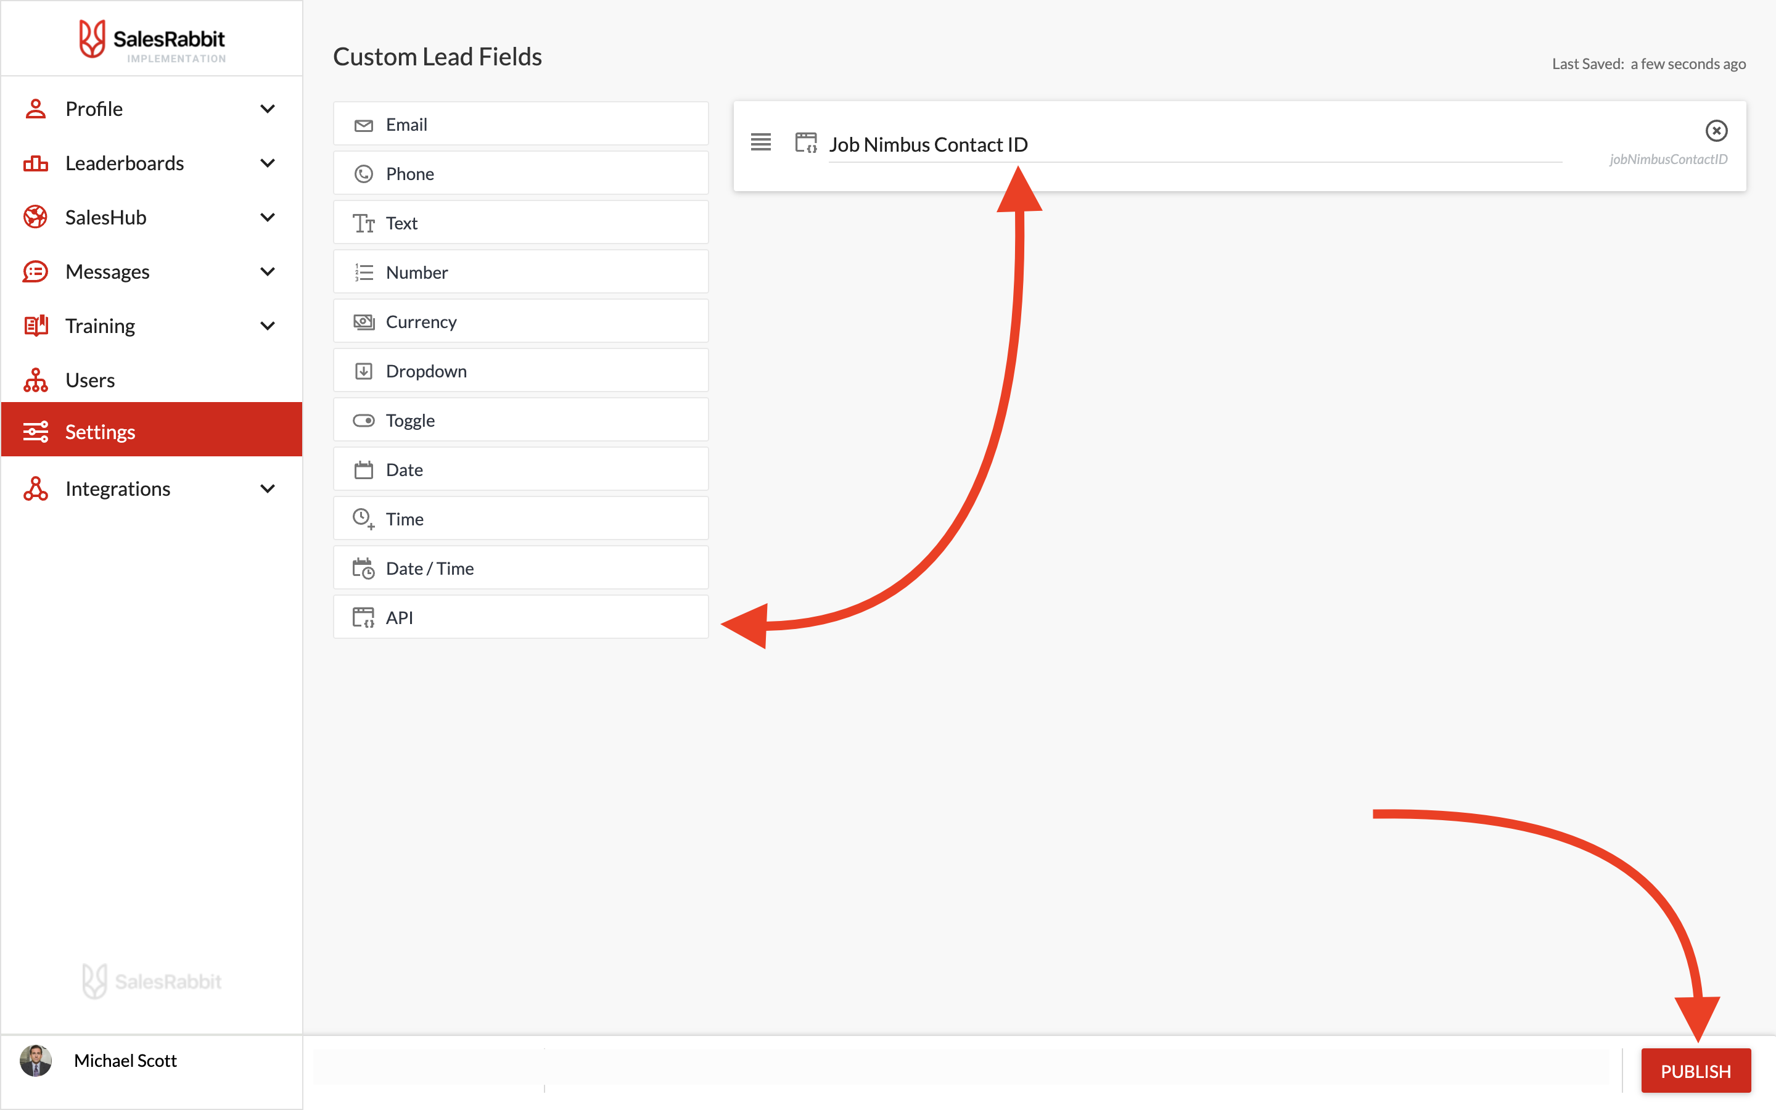Click the Profile person icon
Screen dimensions: 1776x1110
coord(35,109)
